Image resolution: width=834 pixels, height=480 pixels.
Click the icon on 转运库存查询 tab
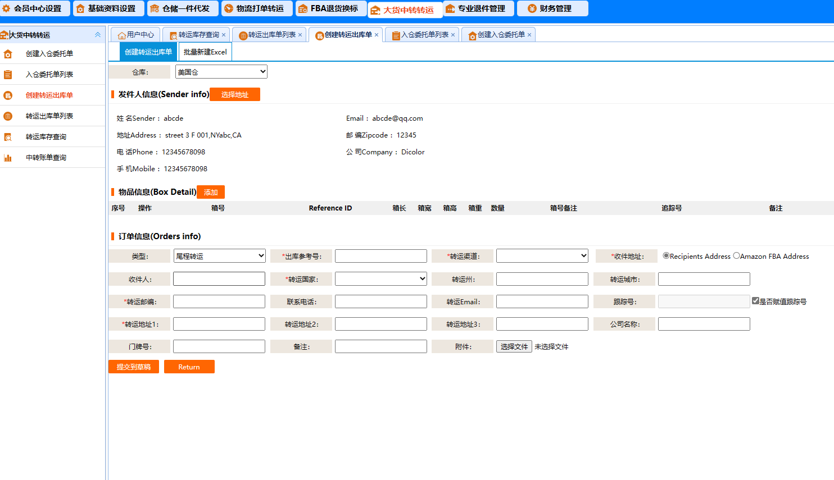[174, 35]
